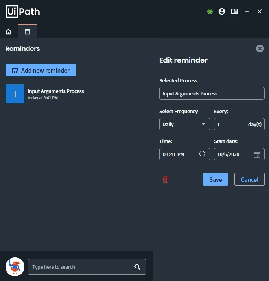The width and height of the screenshot is (269, 281).
Task: Expand the Daily frequency dropdown
Action: pyautogui.click(x=184, y=124)
